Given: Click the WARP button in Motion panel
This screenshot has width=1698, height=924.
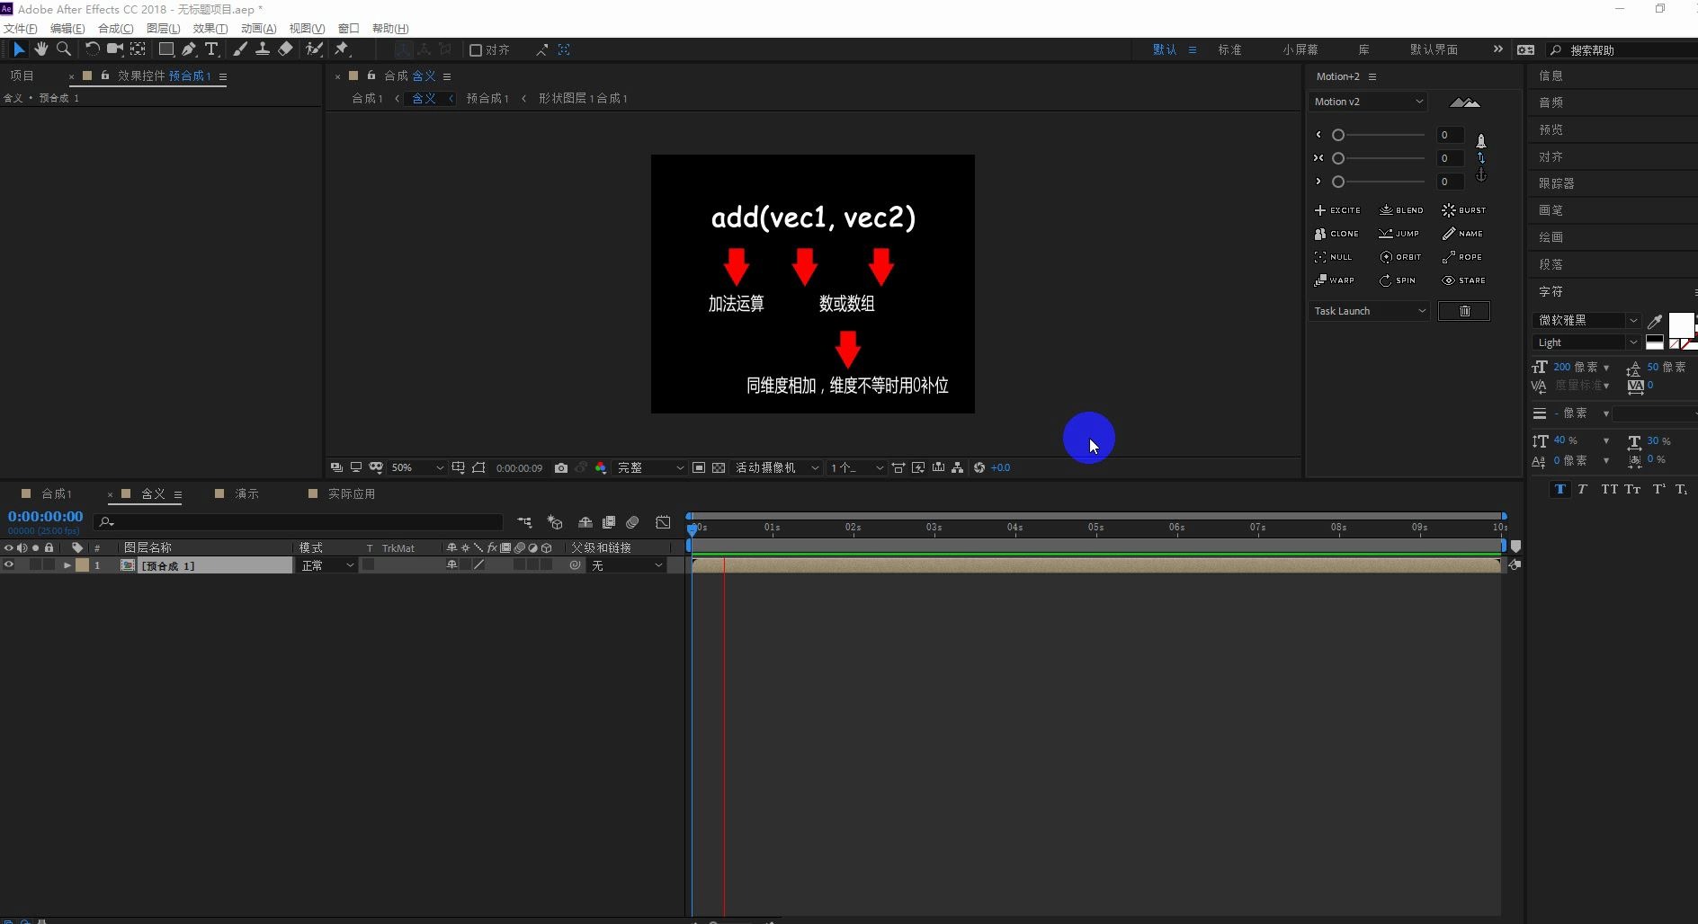Looking at the screenshot, I should coord(1334,280).
